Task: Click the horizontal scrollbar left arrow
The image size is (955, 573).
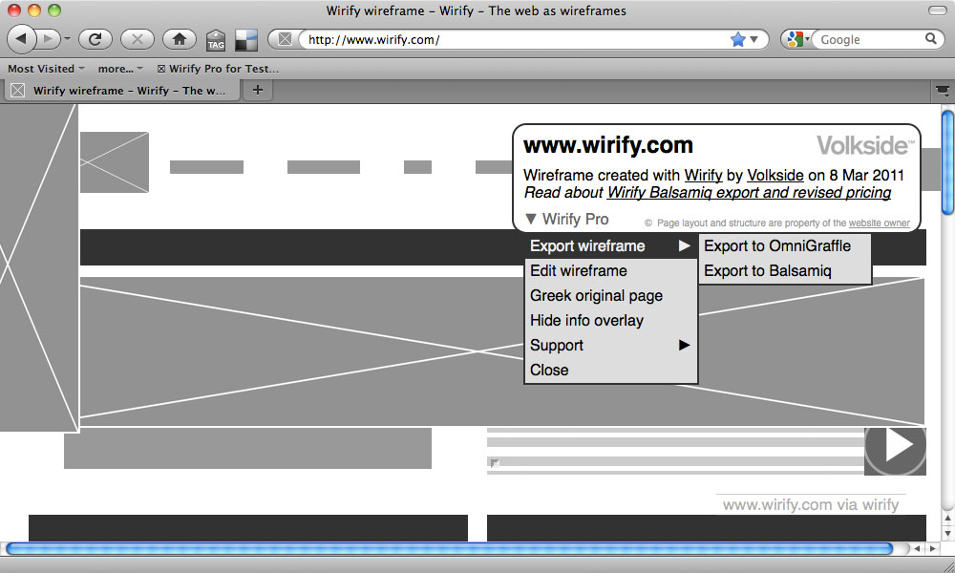Action: (917, 548)
